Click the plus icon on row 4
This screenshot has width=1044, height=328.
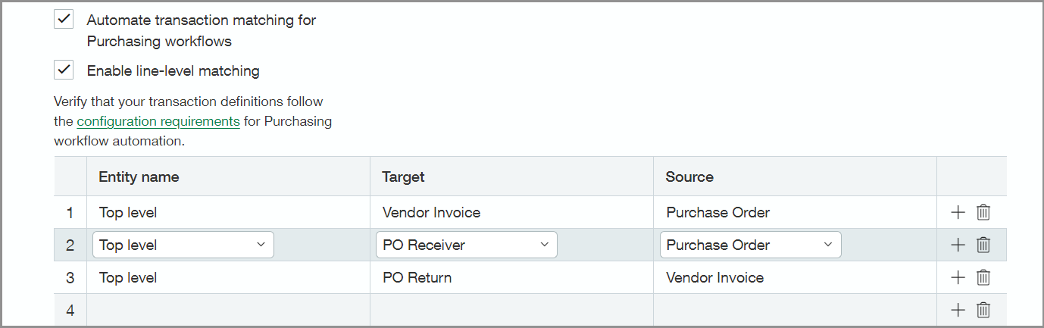pos(958,310)
